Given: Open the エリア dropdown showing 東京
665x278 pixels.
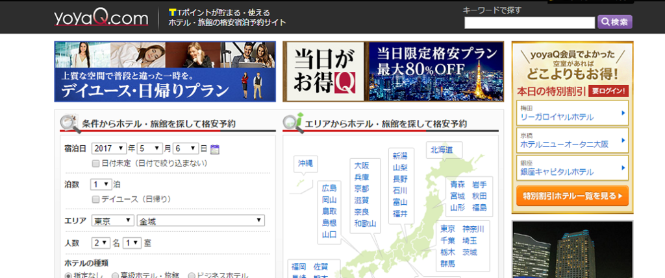Looking at the screenshot, I should 112,221.
